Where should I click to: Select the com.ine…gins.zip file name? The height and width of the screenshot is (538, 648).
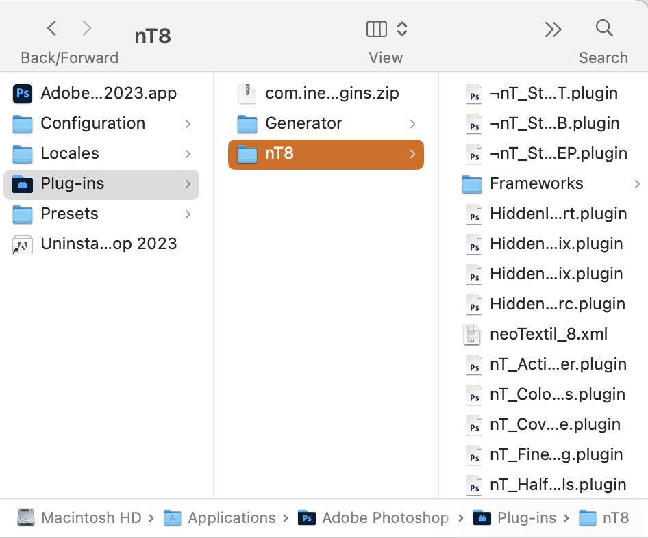tap(332, 93)
